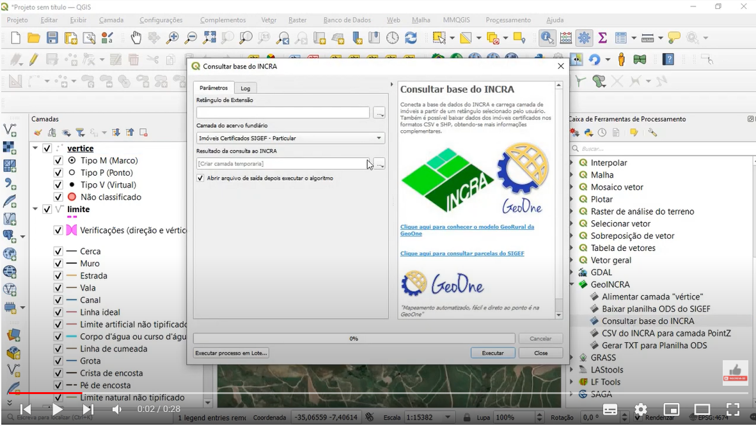Screen dimensions: 756x426
Task: Collapse the limite layer tree
Action: [x=35, y=209]
